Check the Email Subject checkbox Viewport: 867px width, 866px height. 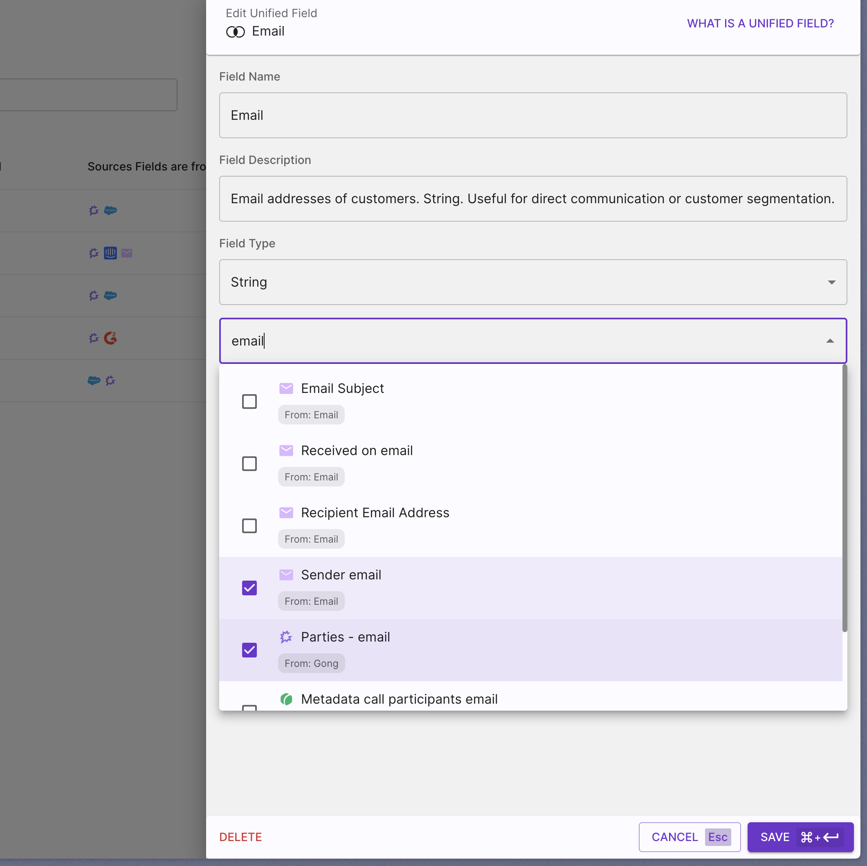[249, 401]
